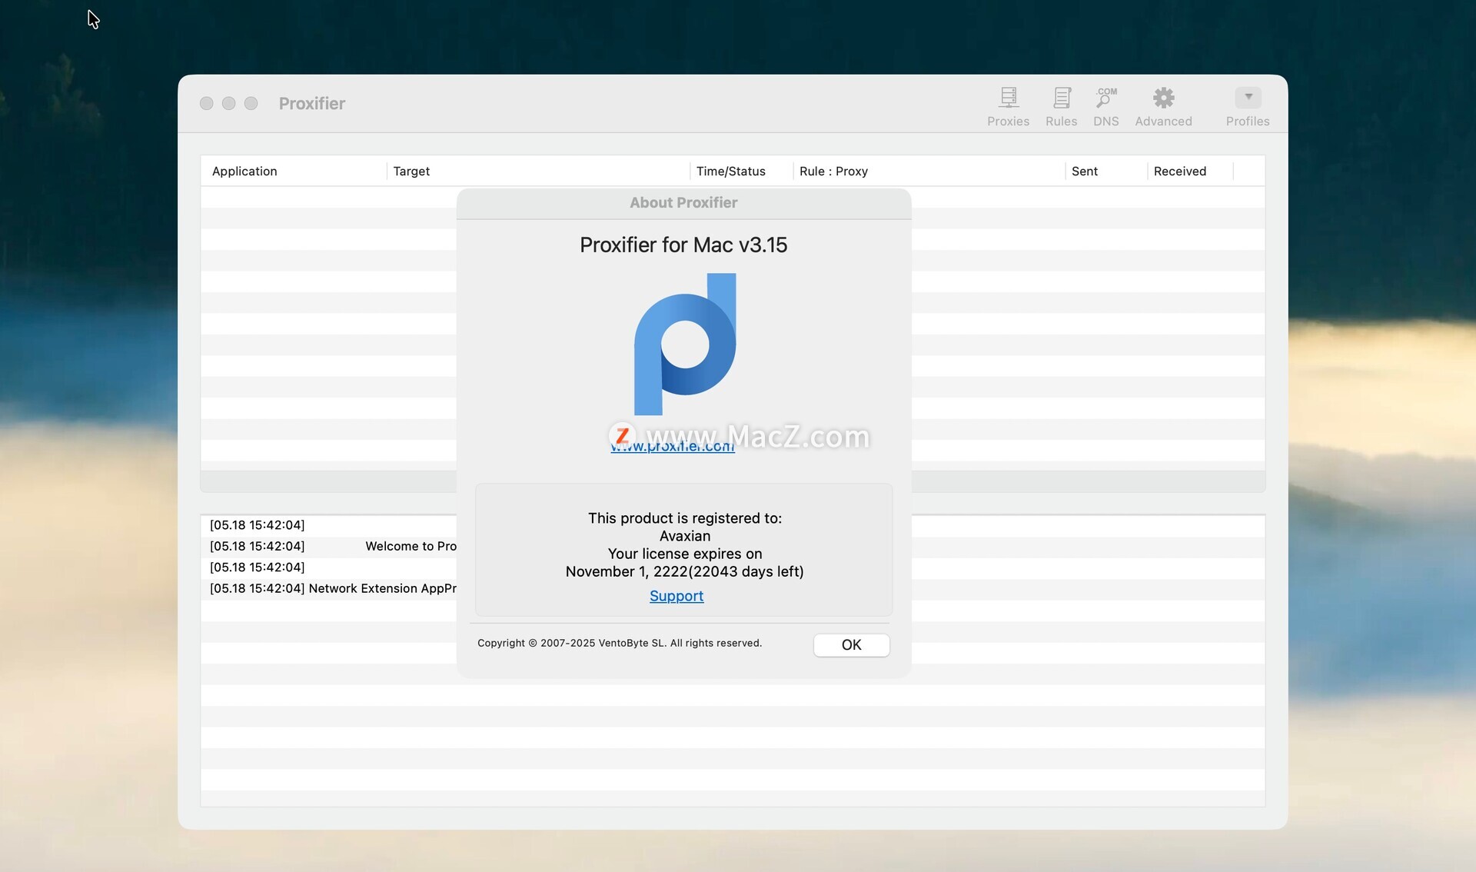The width and height of the screenshot is (1476, 872).
Task: Close the Proxifier window
Action: tap(206, 103)
